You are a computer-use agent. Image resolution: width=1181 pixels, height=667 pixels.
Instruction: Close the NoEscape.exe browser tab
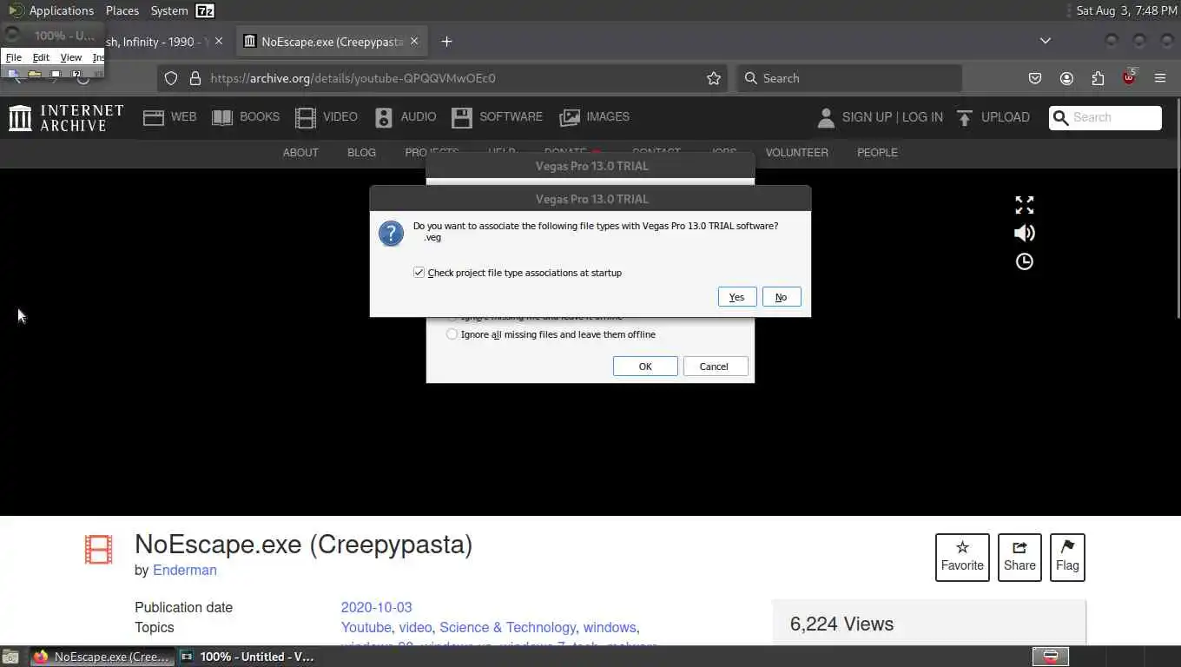(x=414, y=41)
